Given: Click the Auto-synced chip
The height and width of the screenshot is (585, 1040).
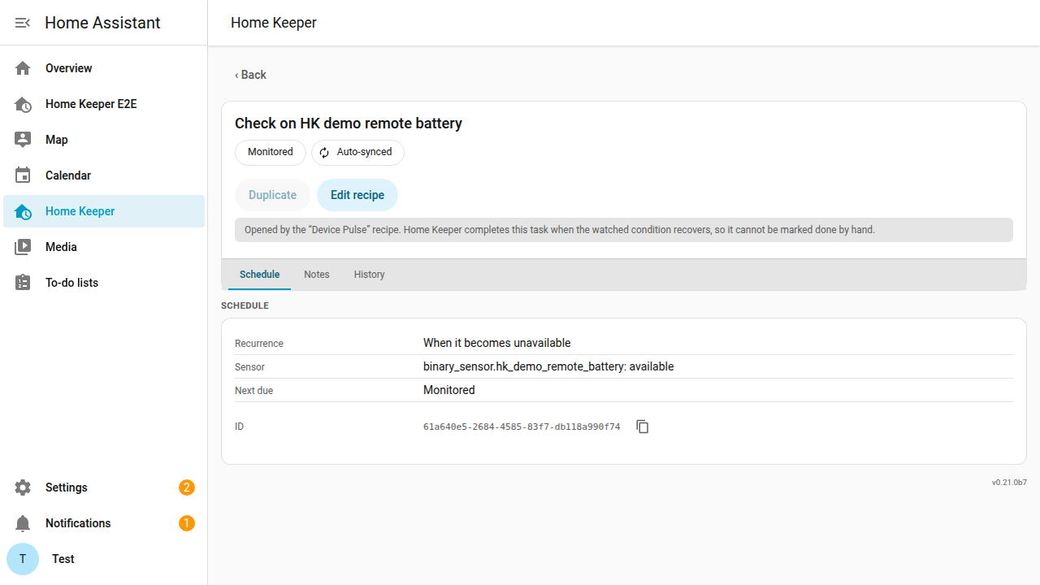Looking at the screenshot, I should (x=357, y=153).
